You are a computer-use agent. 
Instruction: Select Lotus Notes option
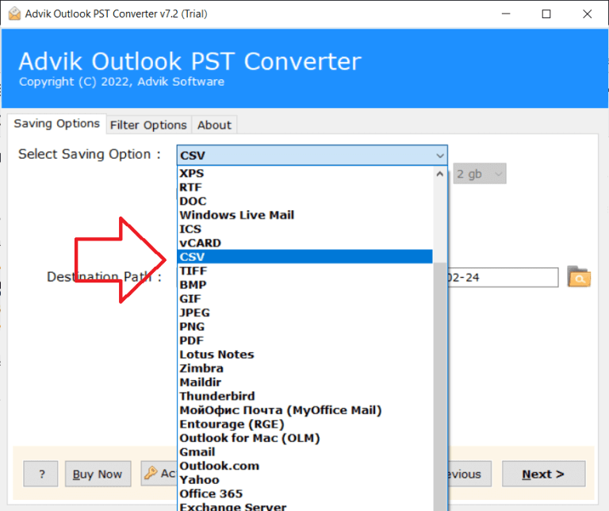click(x=304, y=355)
